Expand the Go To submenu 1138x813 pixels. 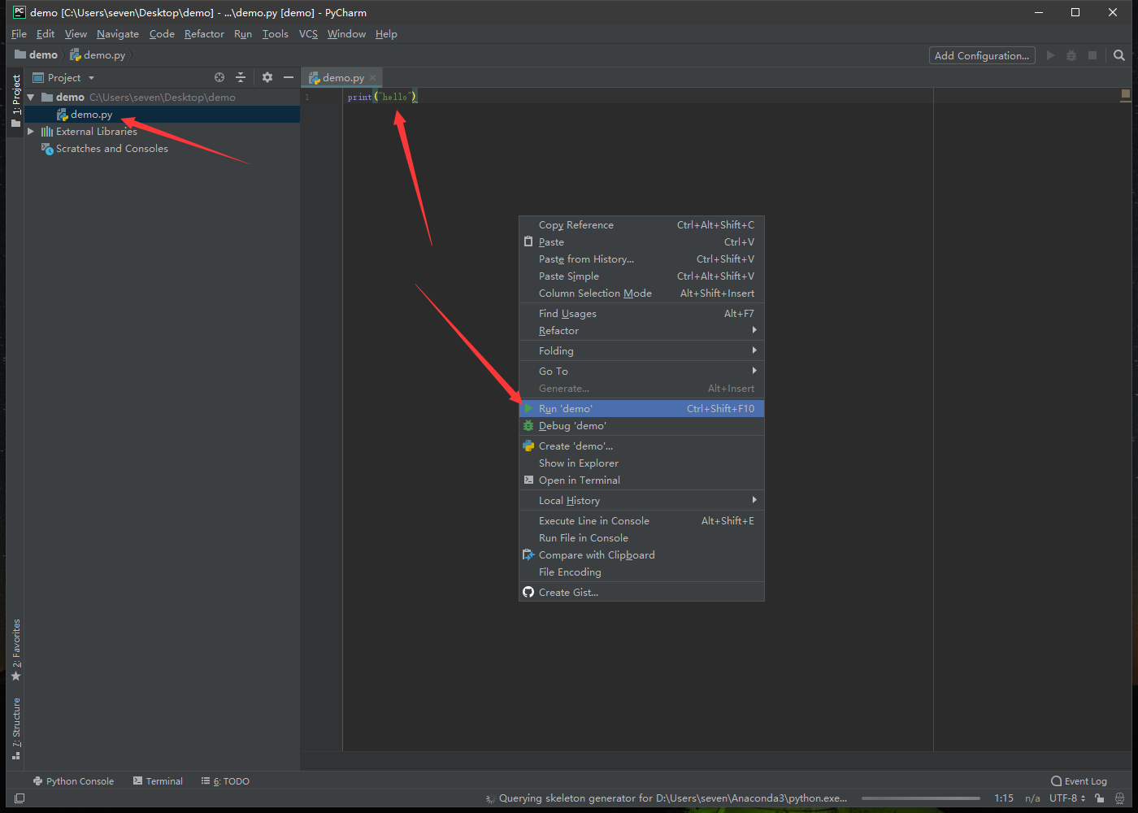(641, 372)
